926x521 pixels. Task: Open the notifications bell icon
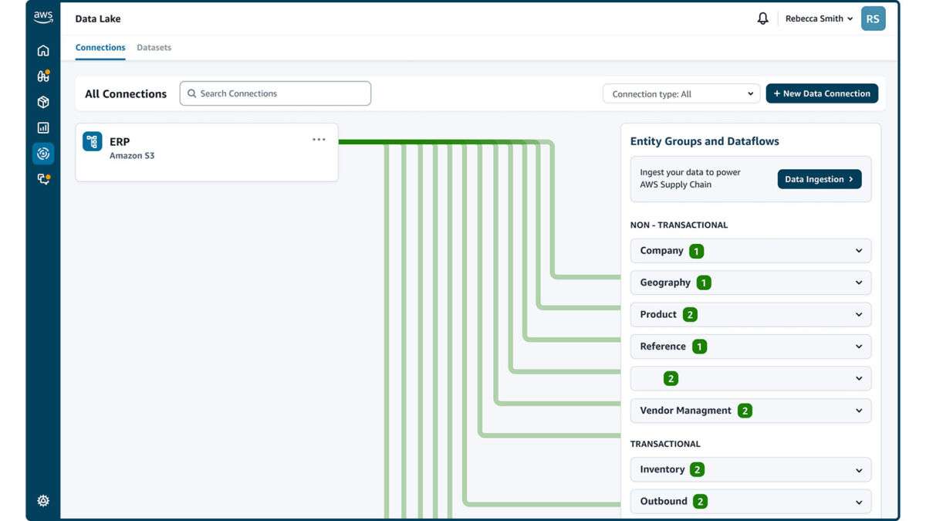(762, 18)
